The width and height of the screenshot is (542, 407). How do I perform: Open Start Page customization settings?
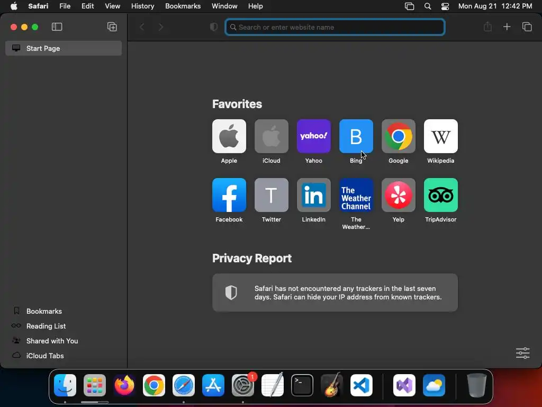(x=522, y=353)
